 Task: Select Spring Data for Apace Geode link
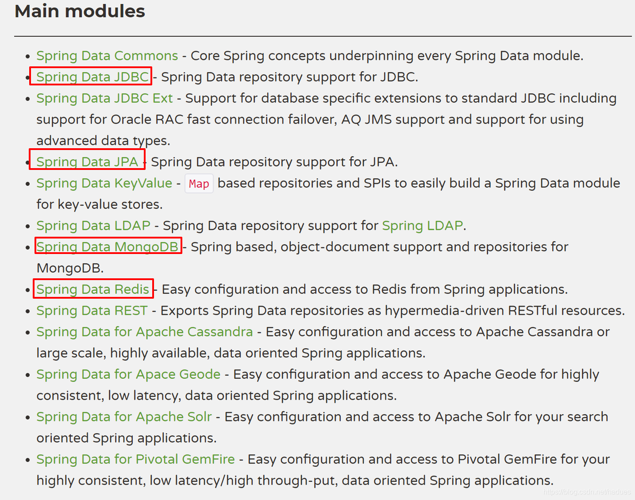(128, 374)
